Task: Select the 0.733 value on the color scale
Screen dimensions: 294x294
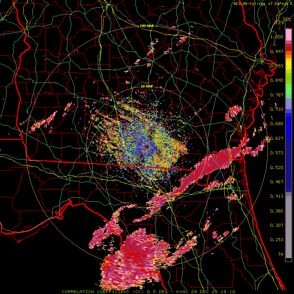Action: click(277, 109)
